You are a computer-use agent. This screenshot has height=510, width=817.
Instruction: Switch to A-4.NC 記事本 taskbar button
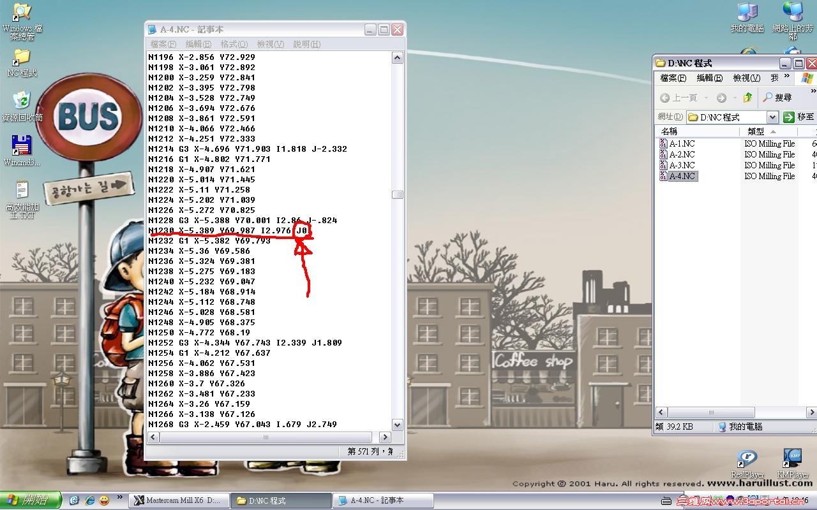tap(384, 500)
